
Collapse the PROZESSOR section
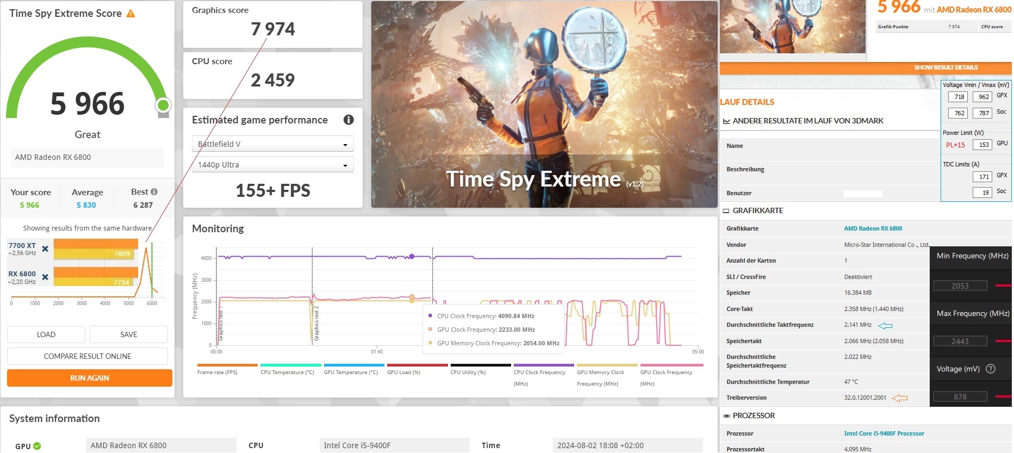pyautogui.click(x=754, y=415)
